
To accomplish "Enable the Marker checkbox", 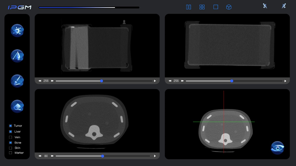I will [x=11, y=153].
